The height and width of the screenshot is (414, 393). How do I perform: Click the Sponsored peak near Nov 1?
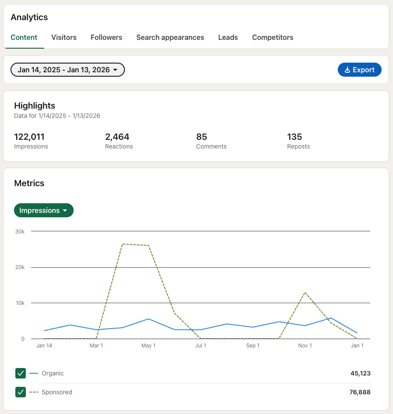point(305,293)
